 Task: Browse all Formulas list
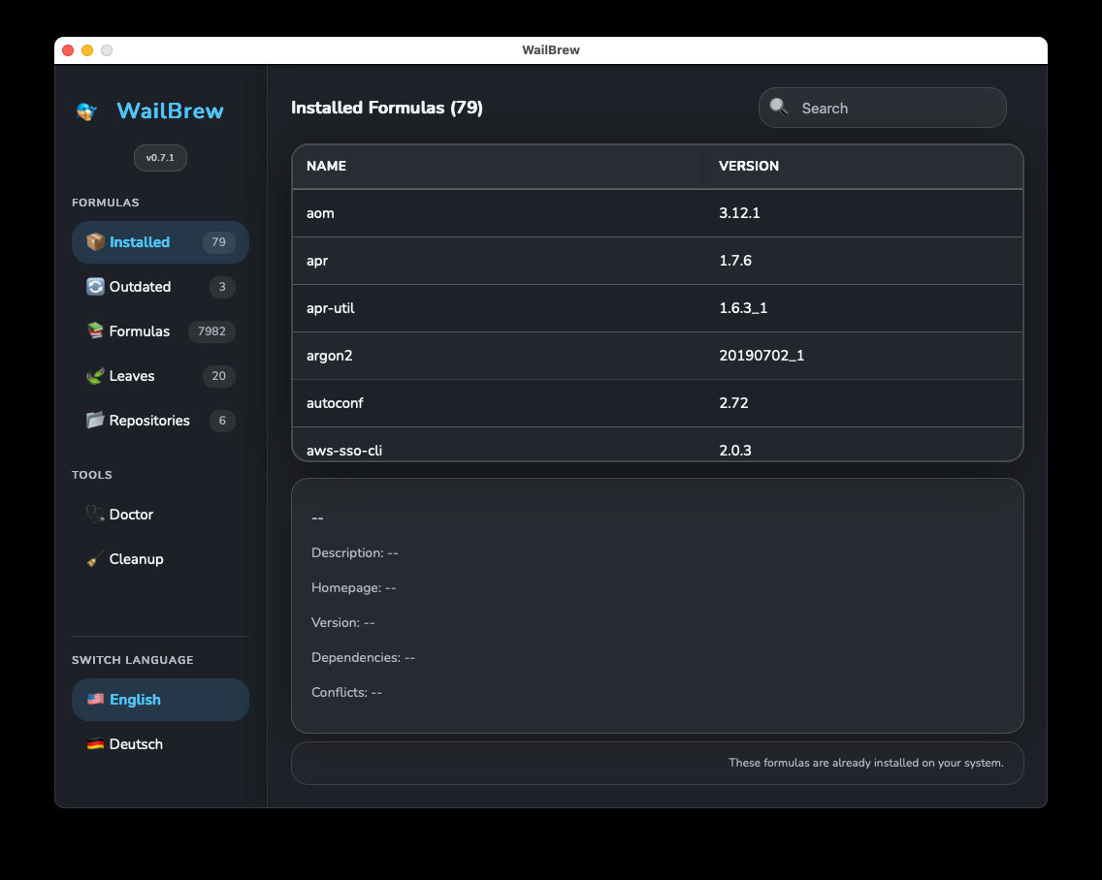click(160, 331)
